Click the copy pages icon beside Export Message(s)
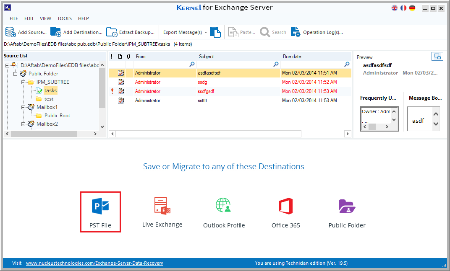Screen dimensions: 450x271 [215, 32]
